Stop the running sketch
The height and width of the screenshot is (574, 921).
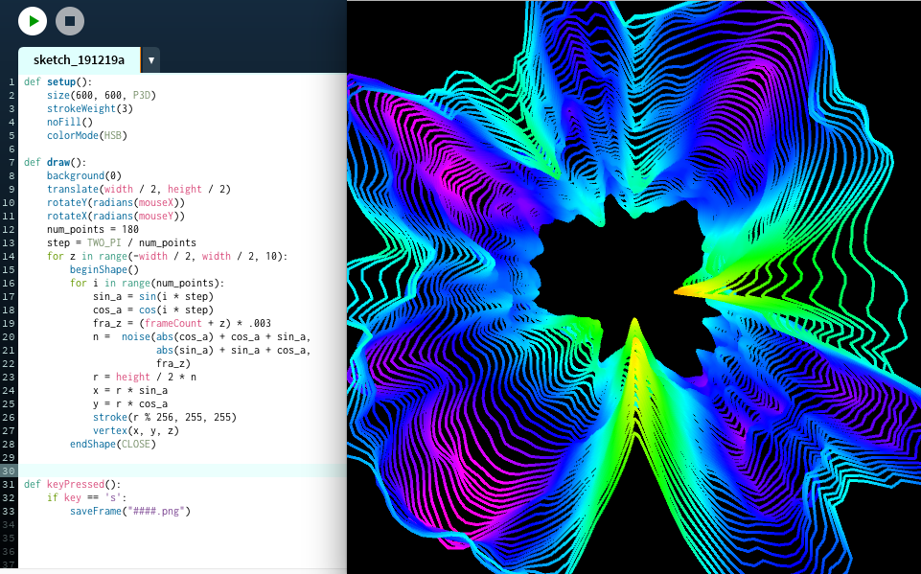pos(70,20)
